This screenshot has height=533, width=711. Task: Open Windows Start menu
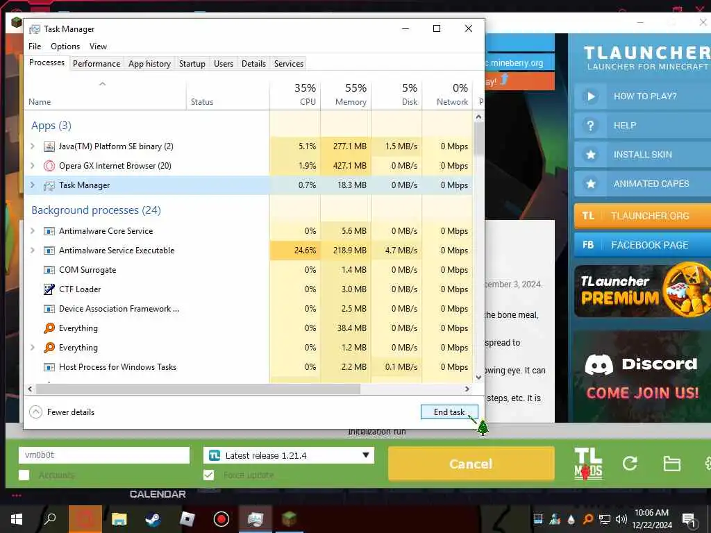point(17,519)
